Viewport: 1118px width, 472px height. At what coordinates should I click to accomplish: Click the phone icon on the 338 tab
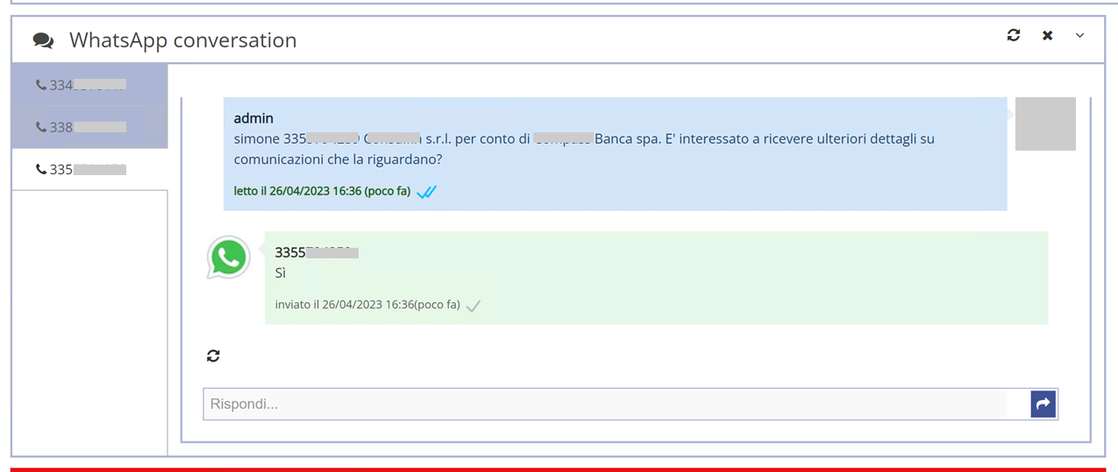point(40,127)
